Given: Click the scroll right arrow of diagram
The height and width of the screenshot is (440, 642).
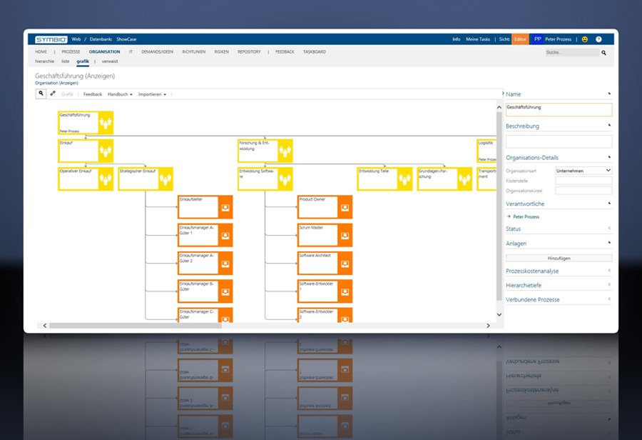Looking at the screenshot, I should click(488, 326).
